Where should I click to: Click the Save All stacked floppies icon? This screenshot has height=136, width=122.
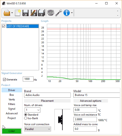point(41,13)
